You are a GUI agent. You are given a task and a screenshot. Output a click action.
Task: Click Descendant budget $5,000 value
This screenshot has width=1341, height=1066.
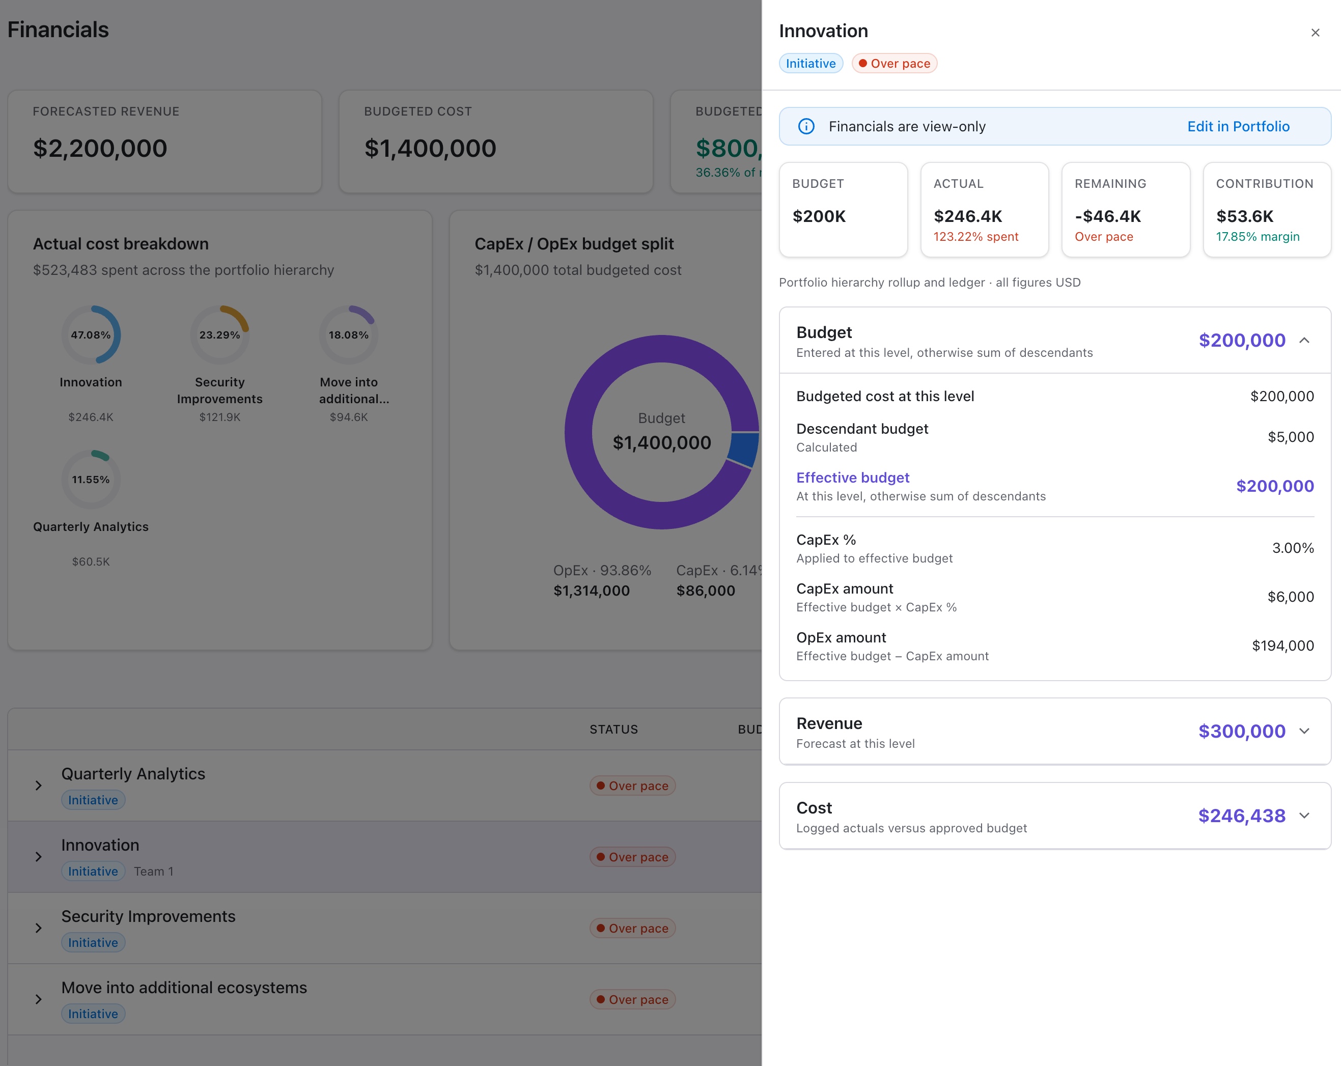tap(1291, 437)
